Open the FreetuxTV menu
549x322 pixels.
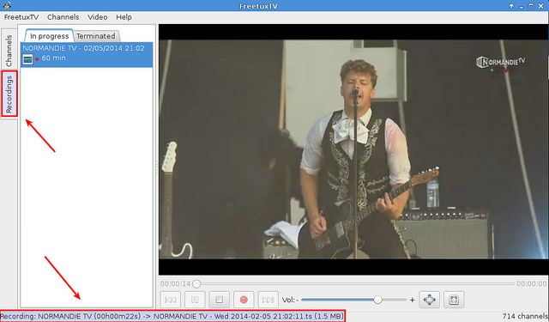click(x=21, y=17)
